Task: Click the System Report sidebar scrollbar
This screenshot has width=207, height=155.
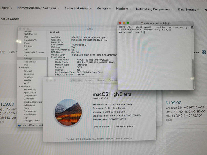Action: 47,67
